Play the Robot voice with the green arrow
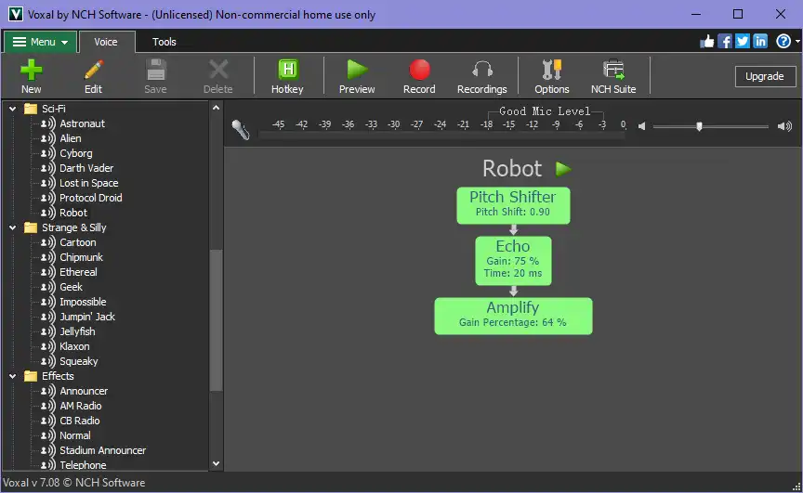Screen dimensions: 803x493 tap(563, 169)
